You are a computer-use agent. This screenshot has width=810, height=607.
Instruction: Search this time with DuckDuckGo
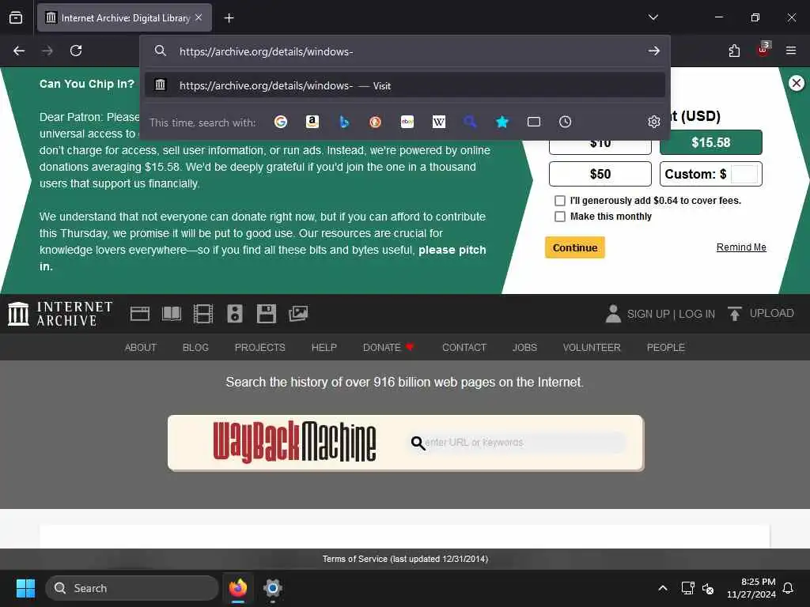[x=376, y=122]
